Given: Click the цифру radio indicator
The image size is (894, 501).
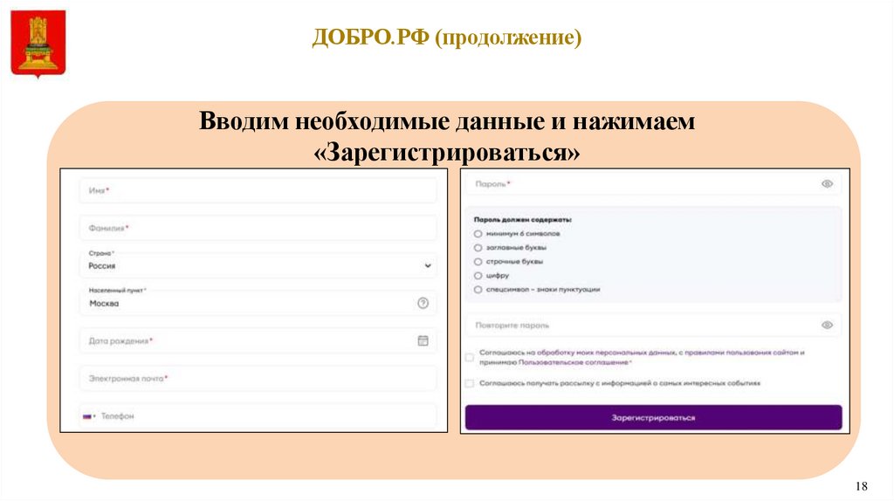Looking at the screenshot, I should tap(478, 276).
